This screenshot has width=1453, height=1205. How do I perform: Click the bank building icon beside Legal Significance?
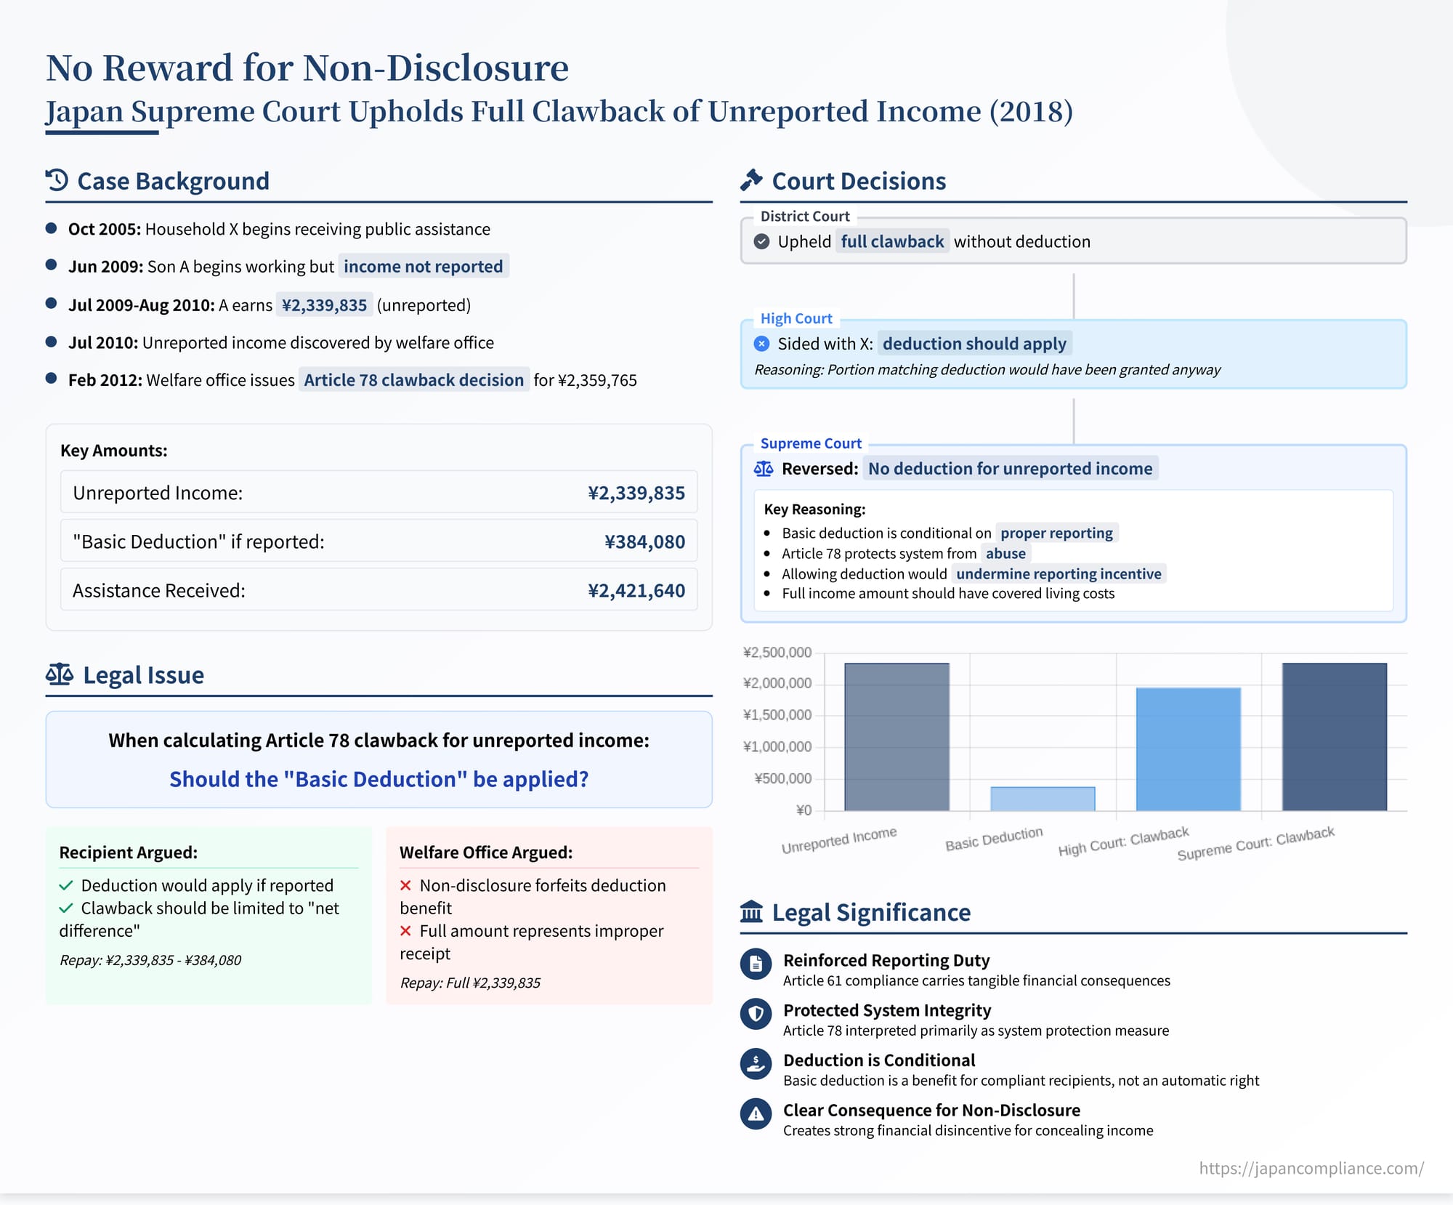point(751,911)
